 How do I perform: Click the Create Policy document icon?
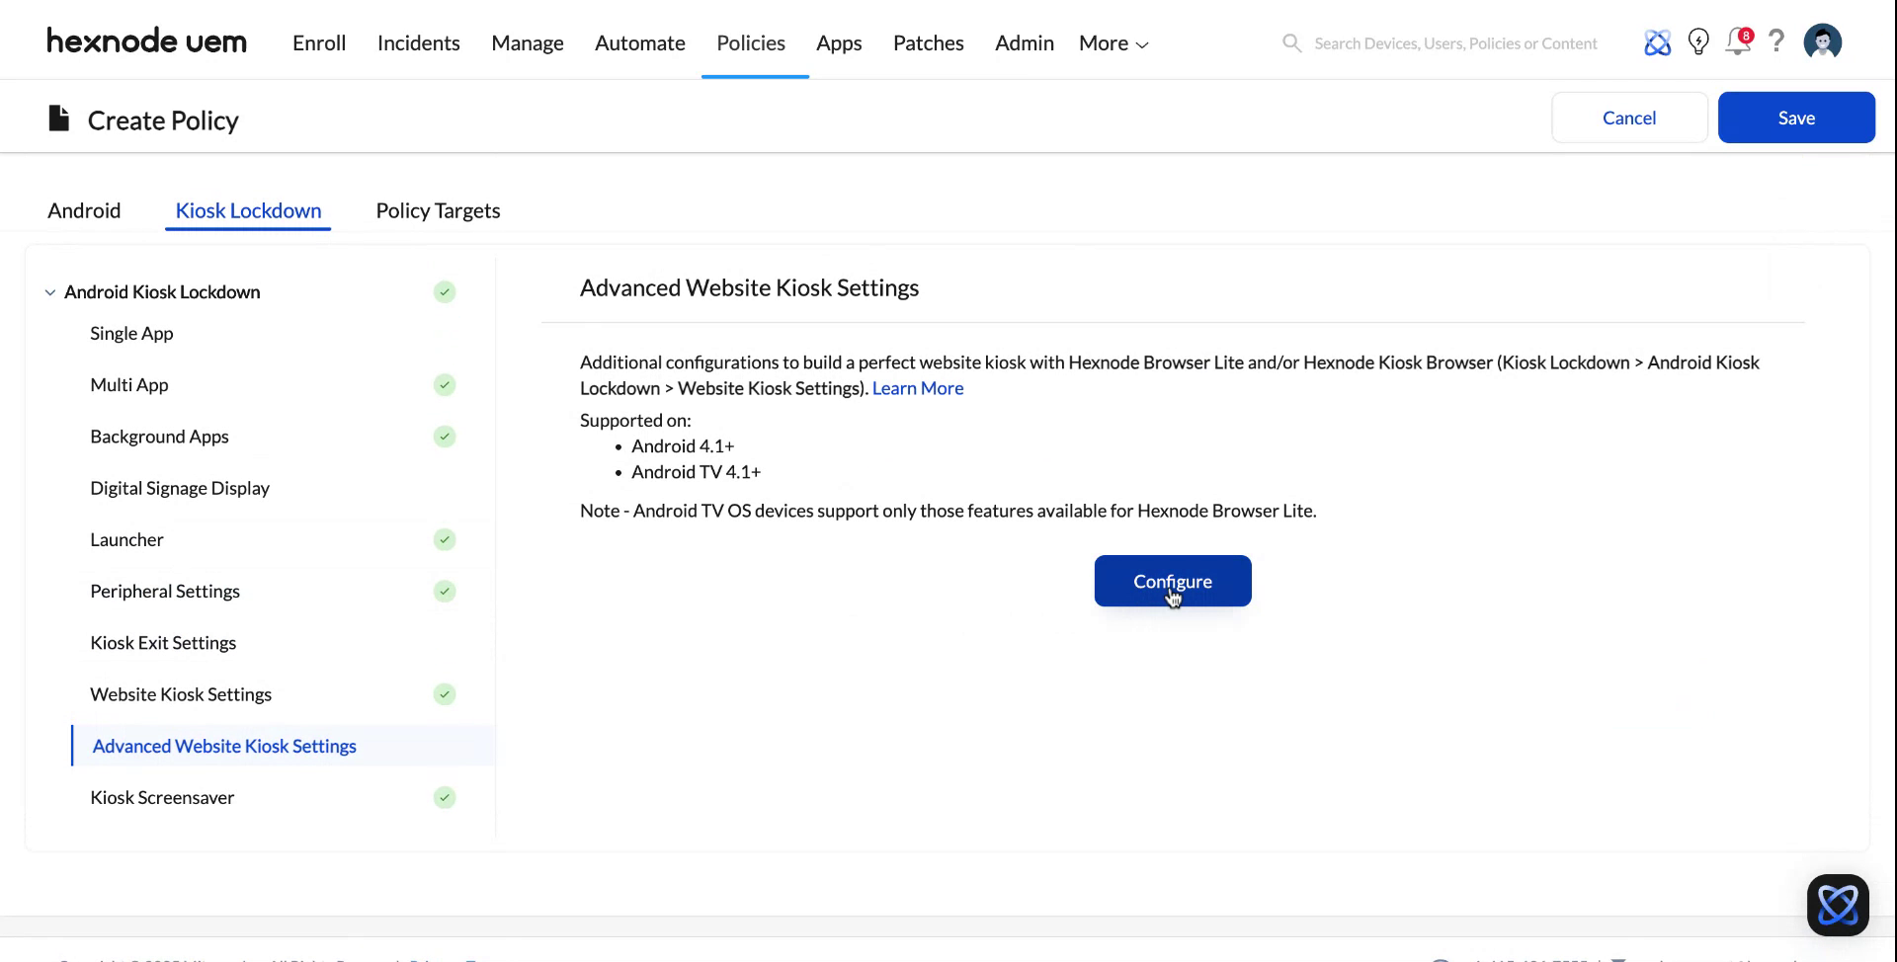(58, 117)
